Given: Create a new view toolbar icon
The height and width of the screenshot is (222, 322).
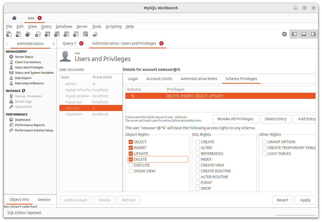Looking at the screenshot, I should coord(57,34).
